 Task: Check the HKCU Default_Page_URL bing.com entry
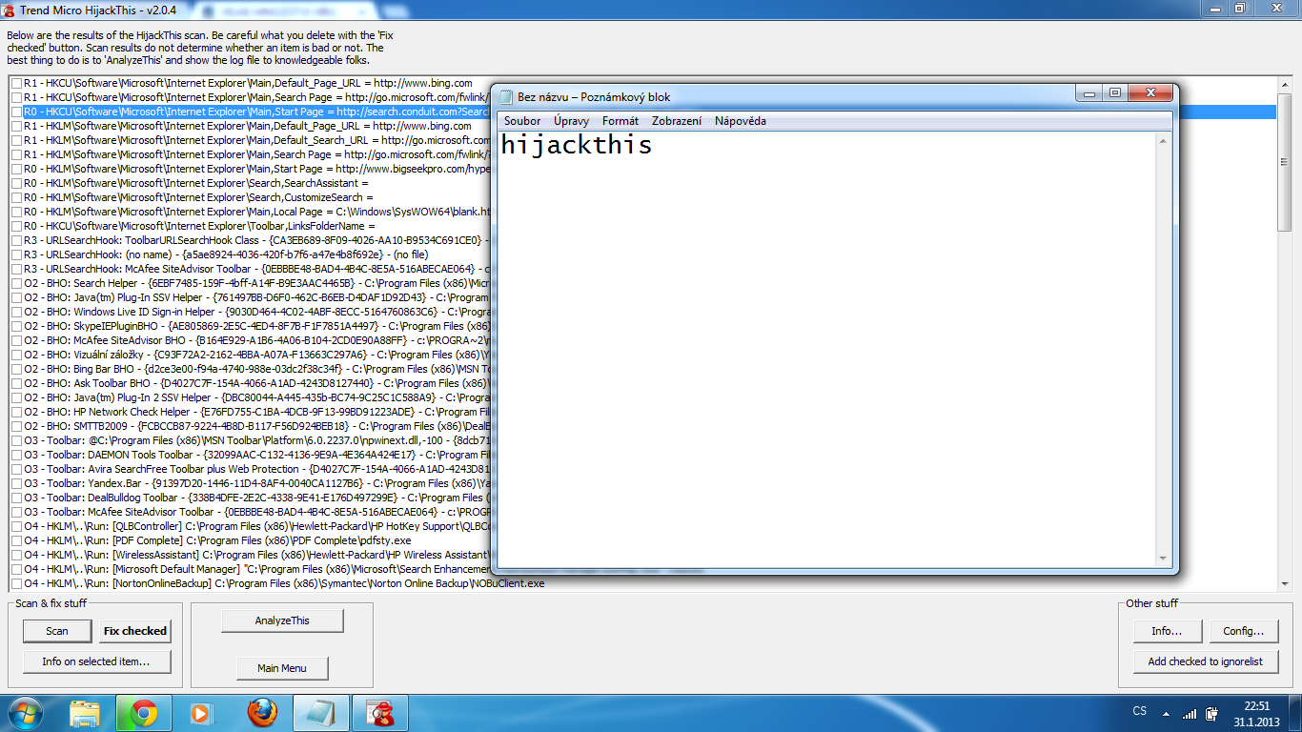point(16,83)
